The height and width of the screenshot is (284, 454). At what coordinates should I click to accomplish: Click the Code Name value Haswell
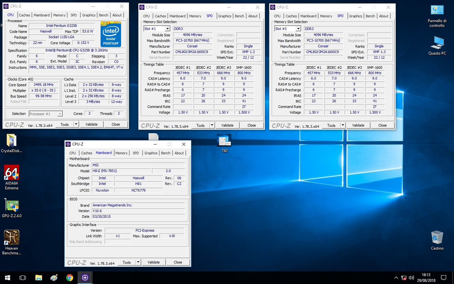pos(45,31)
